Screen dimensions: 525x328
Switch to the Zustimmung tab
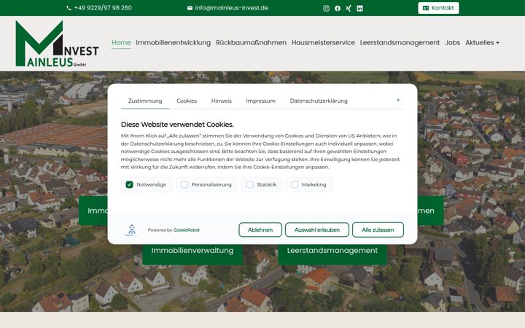coord(145,101)
